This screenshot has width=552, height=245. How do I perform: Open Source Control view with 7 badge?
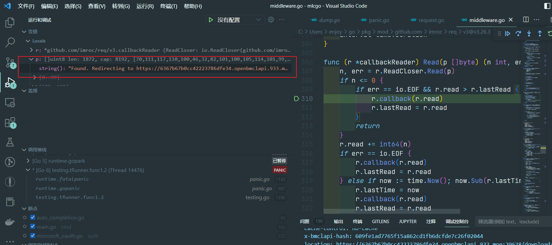[10, 62]
